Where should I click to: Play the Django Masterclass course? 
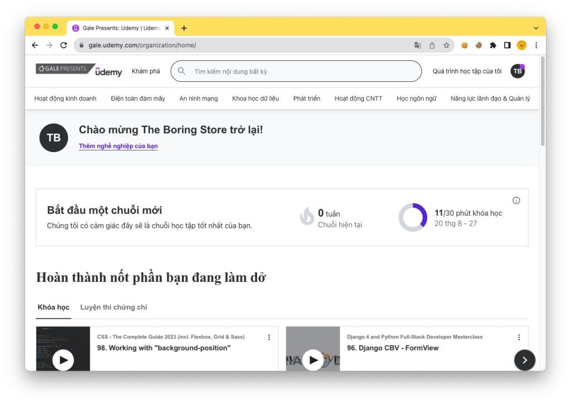point(313,360)
